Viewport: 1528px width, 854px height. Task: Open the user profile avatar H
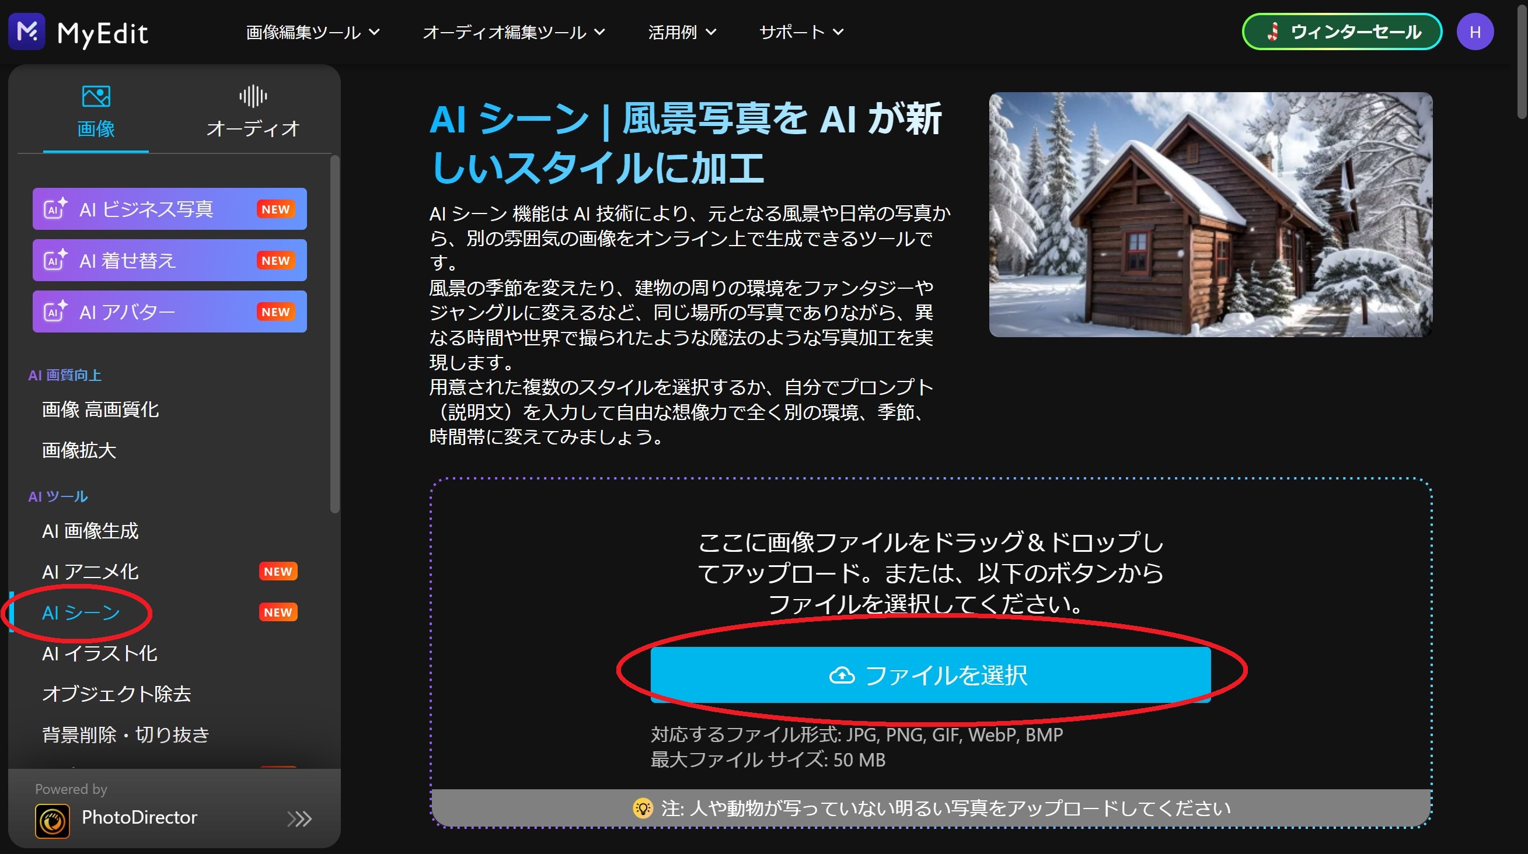pyautogui.click(x=1475, y=32)
